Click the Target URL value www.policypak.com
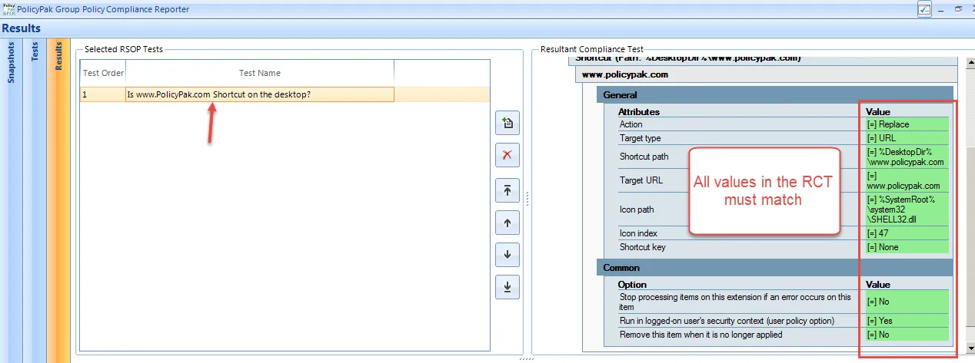The height and width of the screenshot is (363, 975). coord(907,180)
